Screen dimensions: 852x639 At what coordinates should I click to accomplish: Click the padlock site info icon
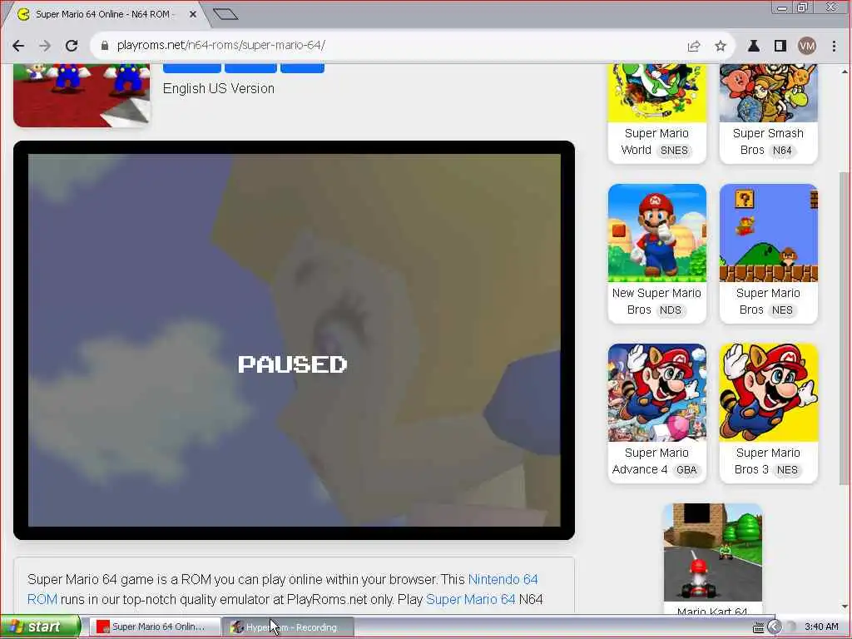105,46
